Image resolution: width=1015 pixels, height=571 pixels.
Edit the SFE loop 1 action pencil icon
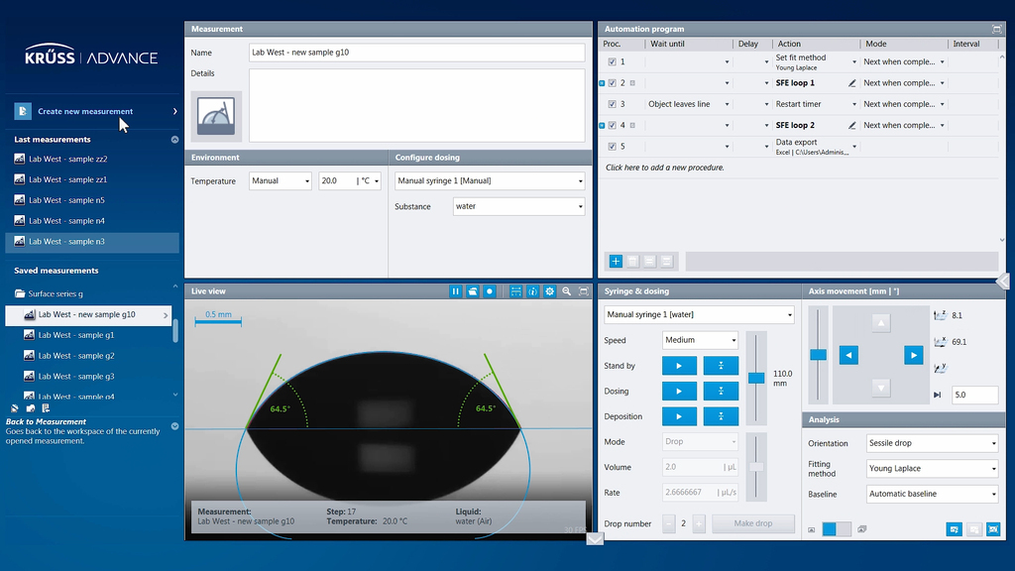point(852,82)
